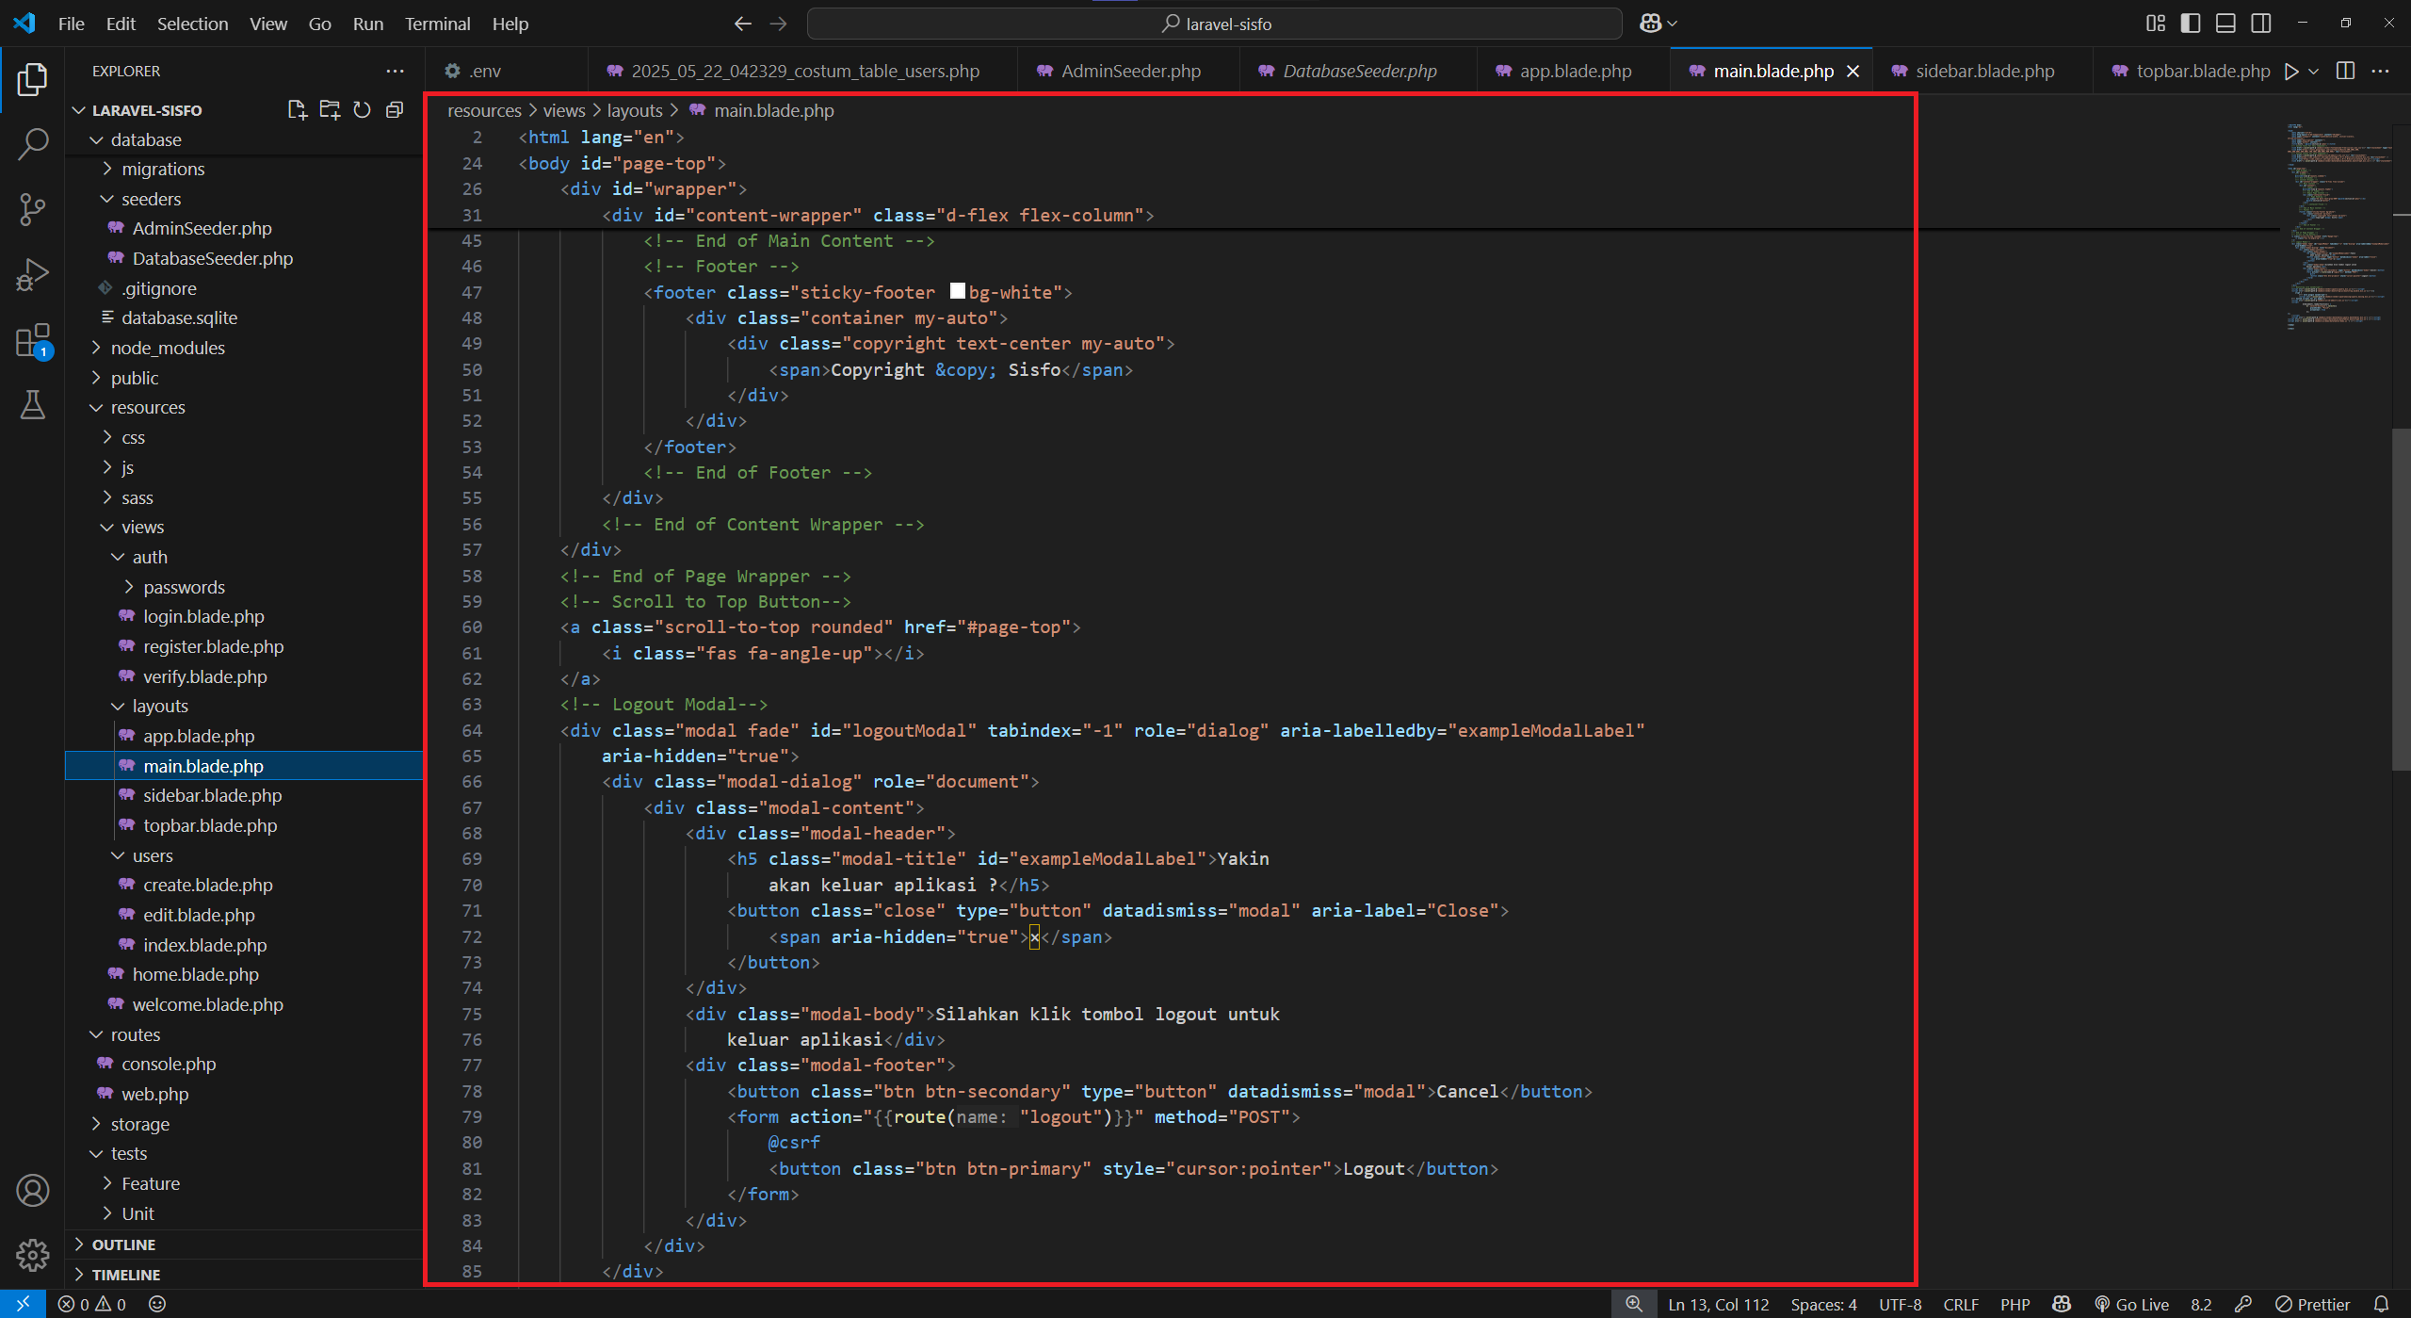Open Prettier from the status bar
Screen dimensions: 2411x1318
(2315, 1304)
